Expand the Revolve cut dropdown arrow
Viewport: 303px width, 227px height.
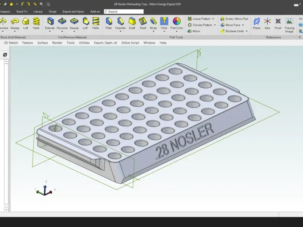tap(62, 31)
